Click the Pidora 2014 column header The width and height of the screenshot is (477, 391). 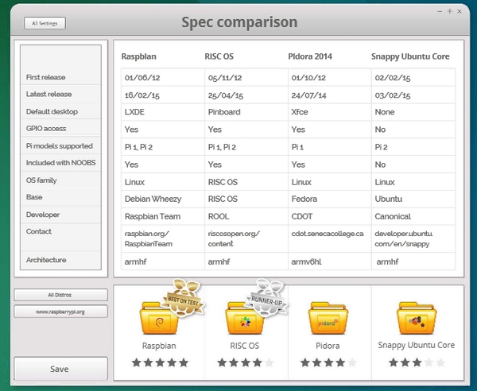[310, 56]
